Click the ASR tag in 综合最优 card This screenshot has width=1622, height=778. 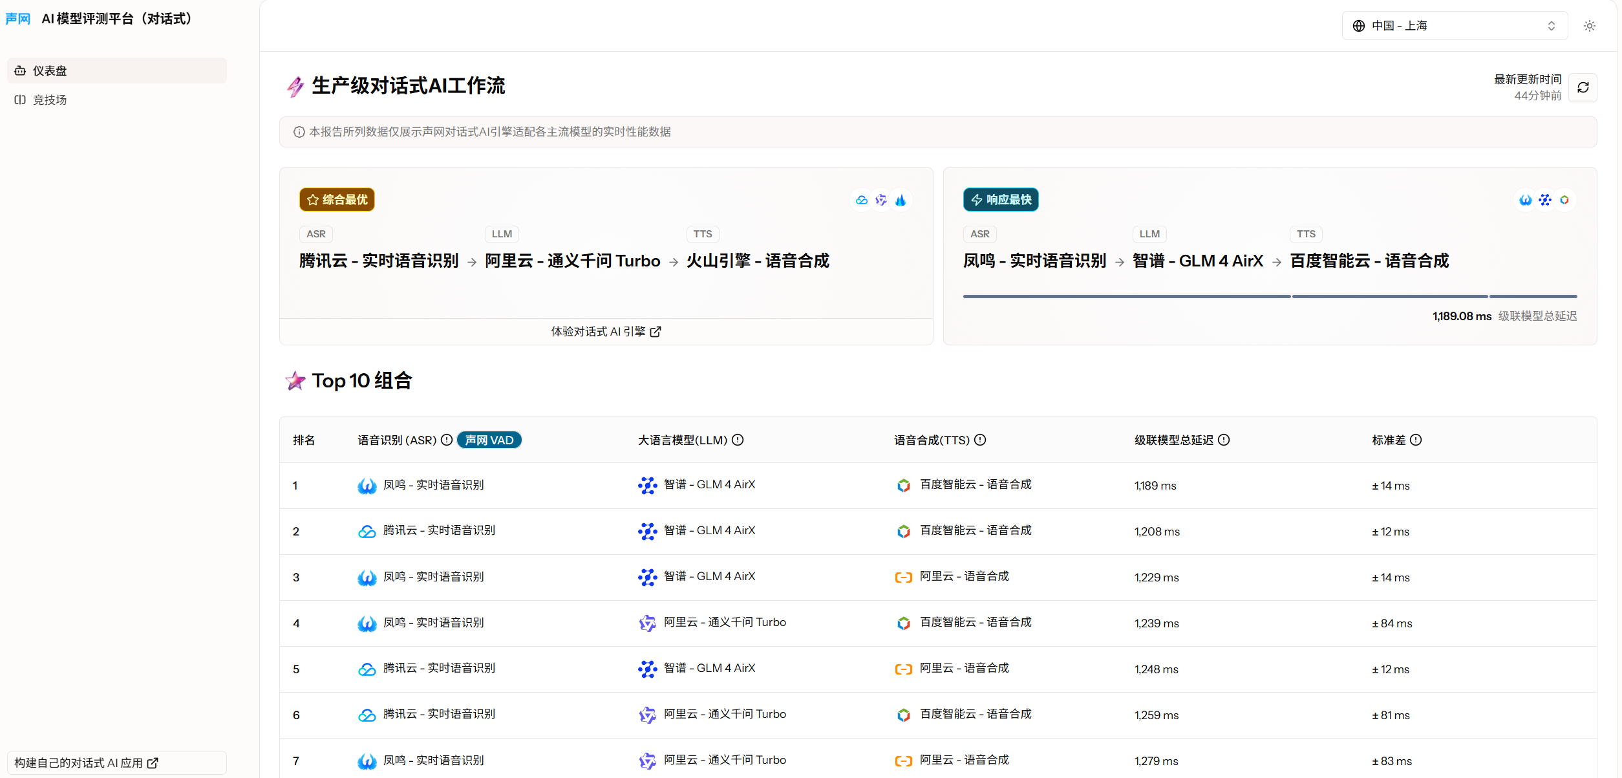pos(316,234)
